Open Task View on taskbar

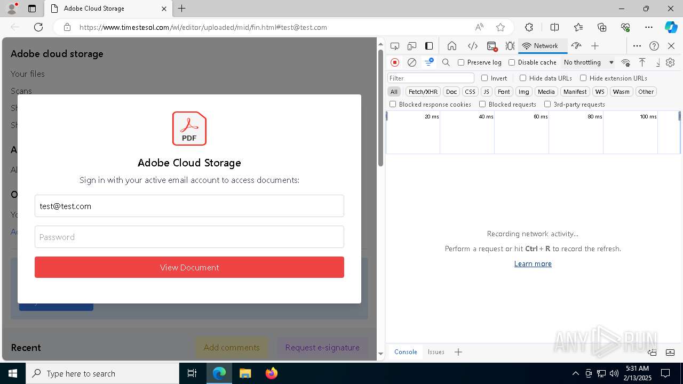192,373
